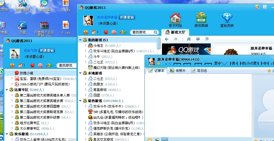274x141 pixels.
Task: Open 迅雷 desktop shortcut
Action: 22,28
